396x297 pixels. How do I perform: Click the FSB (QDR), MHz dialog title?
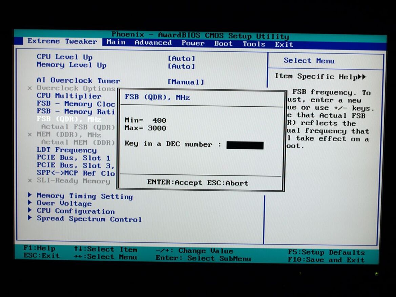[157, 97]
